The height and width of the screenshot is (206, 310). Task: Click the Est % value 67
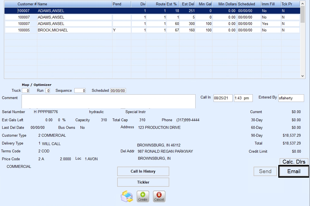tap(177, 30)
